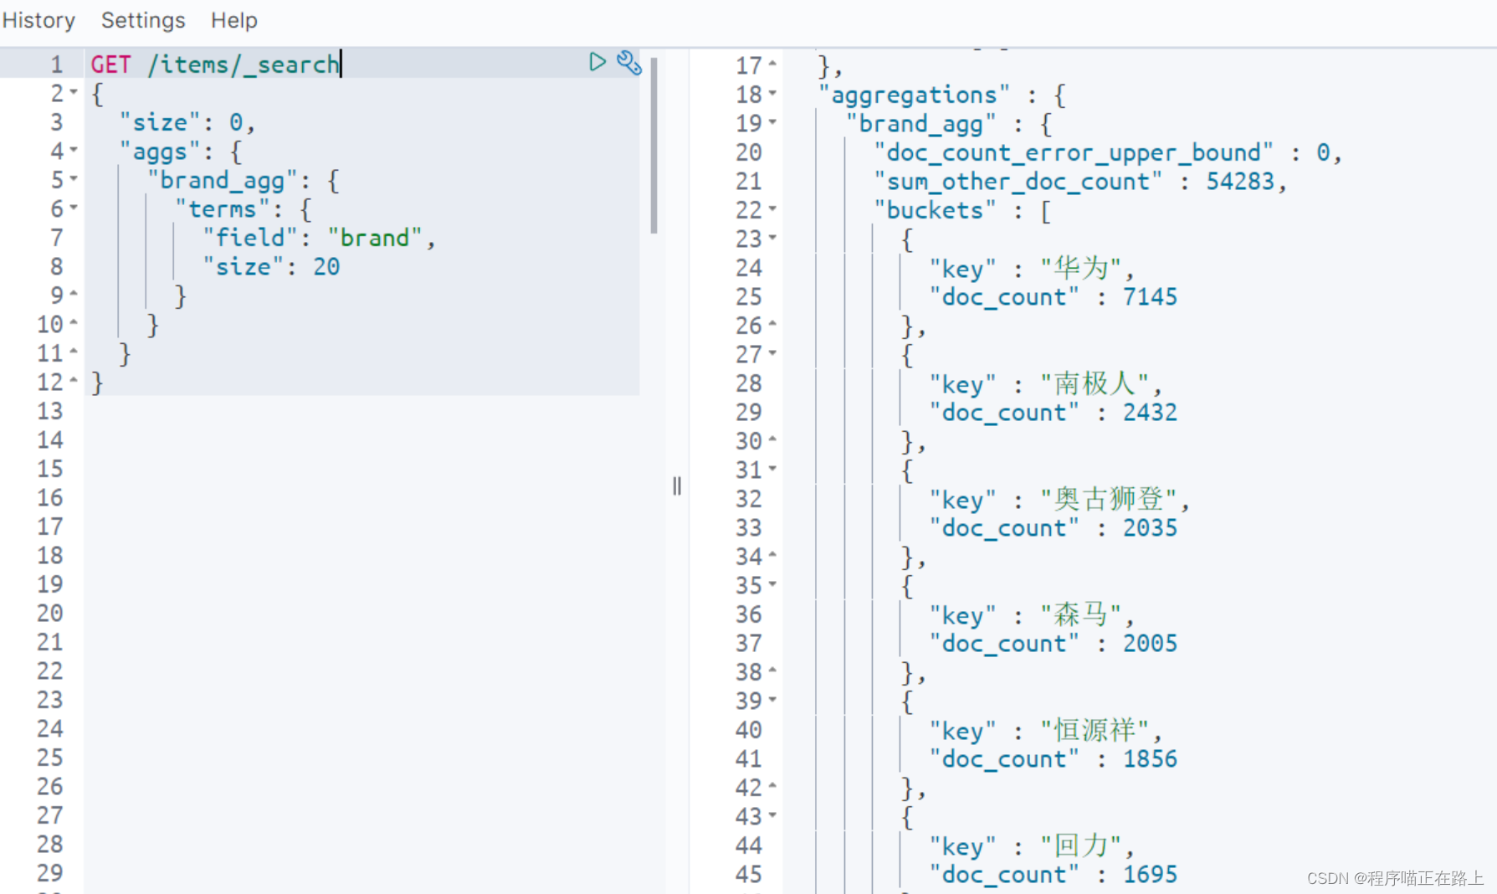Click the doc_count value 7145
Viewport: 1497px width, 894px height.
(x=1150, y=296)
